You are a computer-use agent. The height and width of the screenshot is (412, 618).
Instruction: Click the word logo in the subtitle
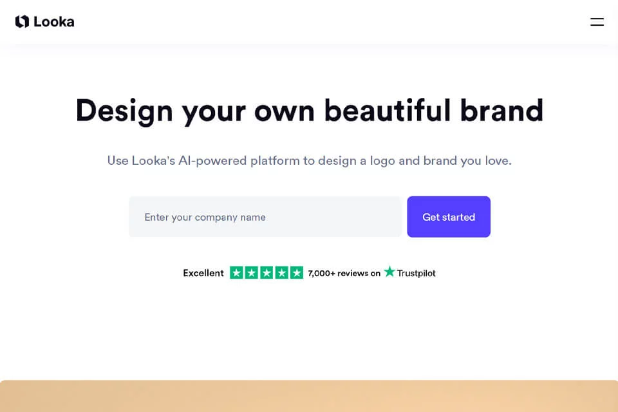pyautogui.click(x=382, y=161)
